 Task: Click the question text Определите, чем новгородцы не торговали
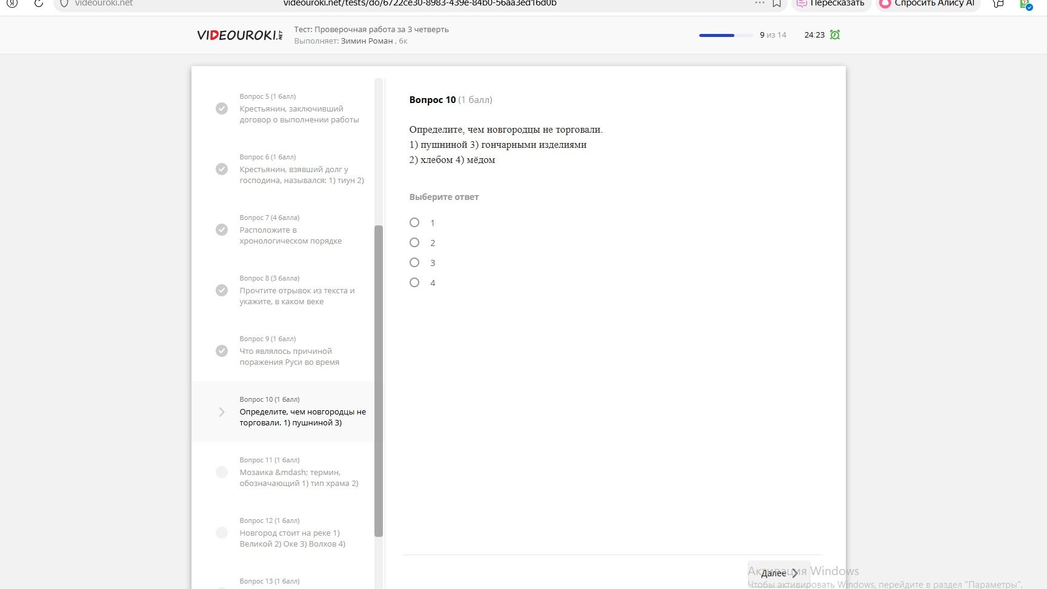coord(506,130)
